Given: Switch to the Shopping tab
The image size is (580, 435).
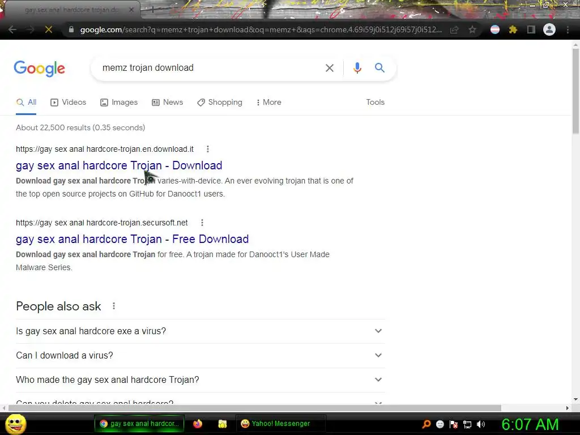Looking at the screenshot, I should [220, 103].
